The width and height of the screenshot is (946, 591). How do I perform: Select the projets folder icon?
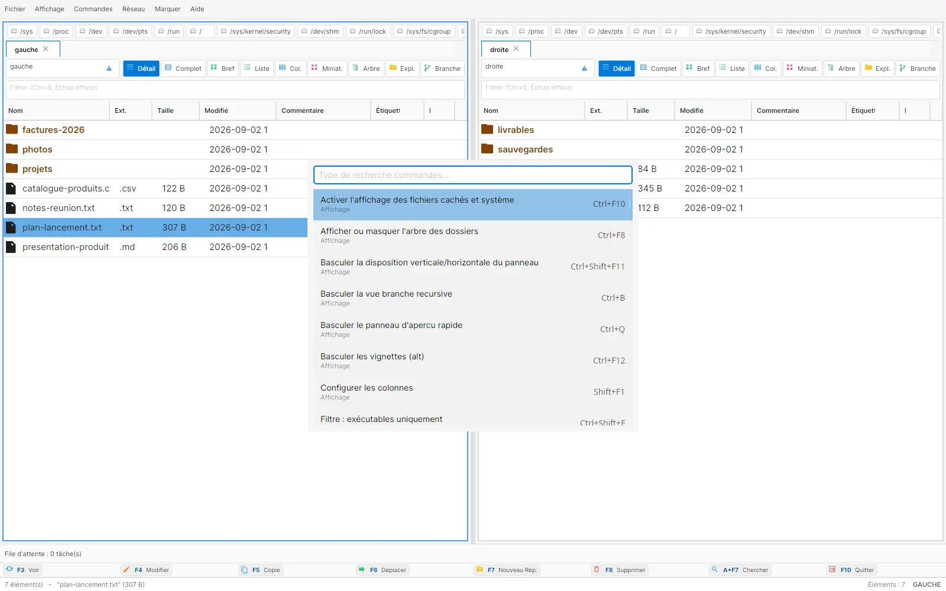(x=12, y=168)
